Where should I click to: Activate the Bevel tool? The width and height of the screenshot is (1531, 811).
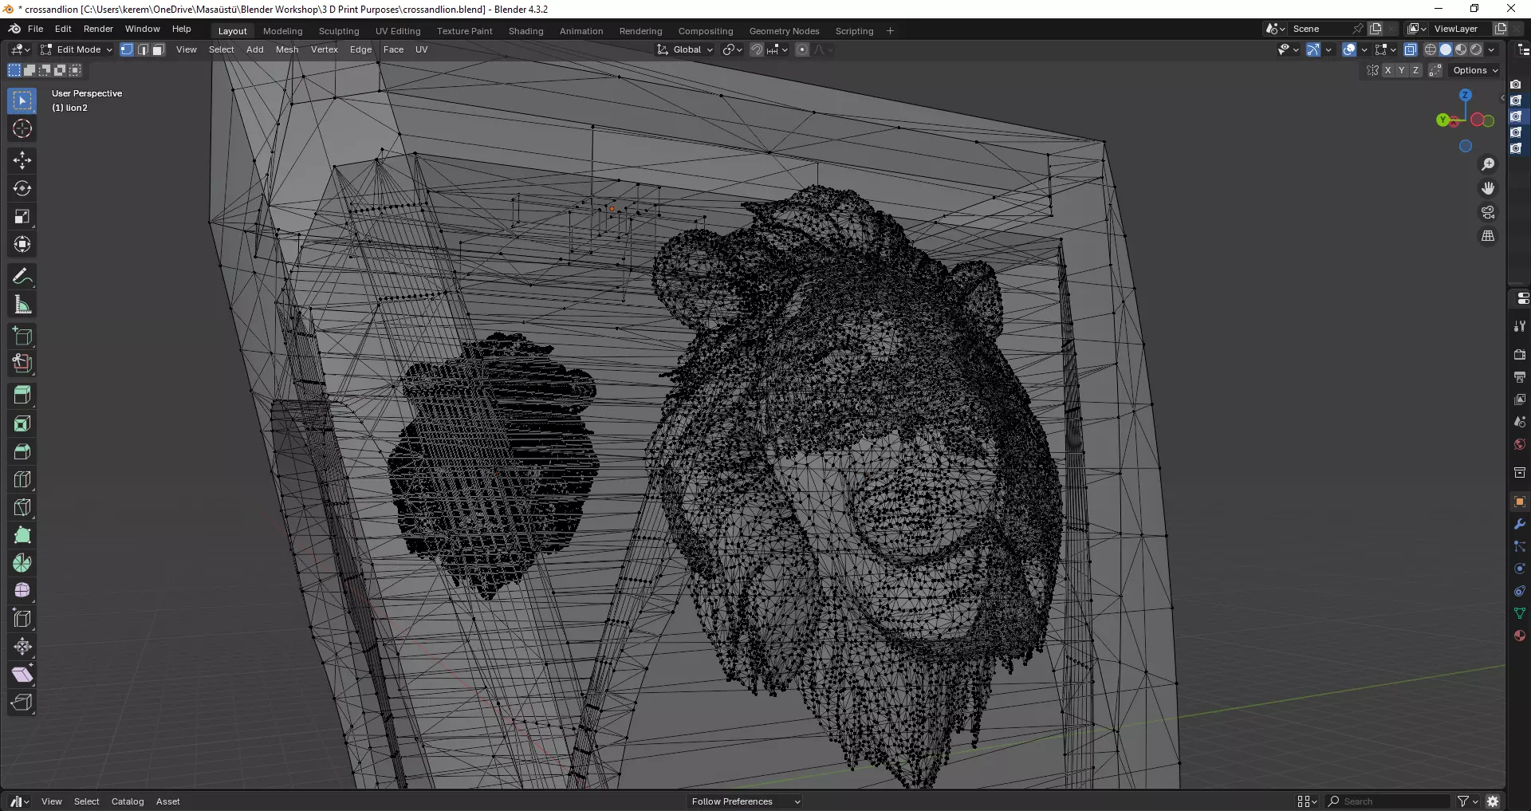click(22, 451)
